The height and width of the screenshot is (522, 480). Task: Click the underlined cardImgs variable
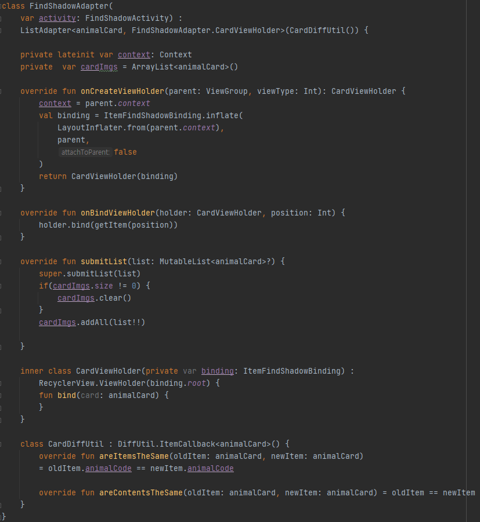99,67
